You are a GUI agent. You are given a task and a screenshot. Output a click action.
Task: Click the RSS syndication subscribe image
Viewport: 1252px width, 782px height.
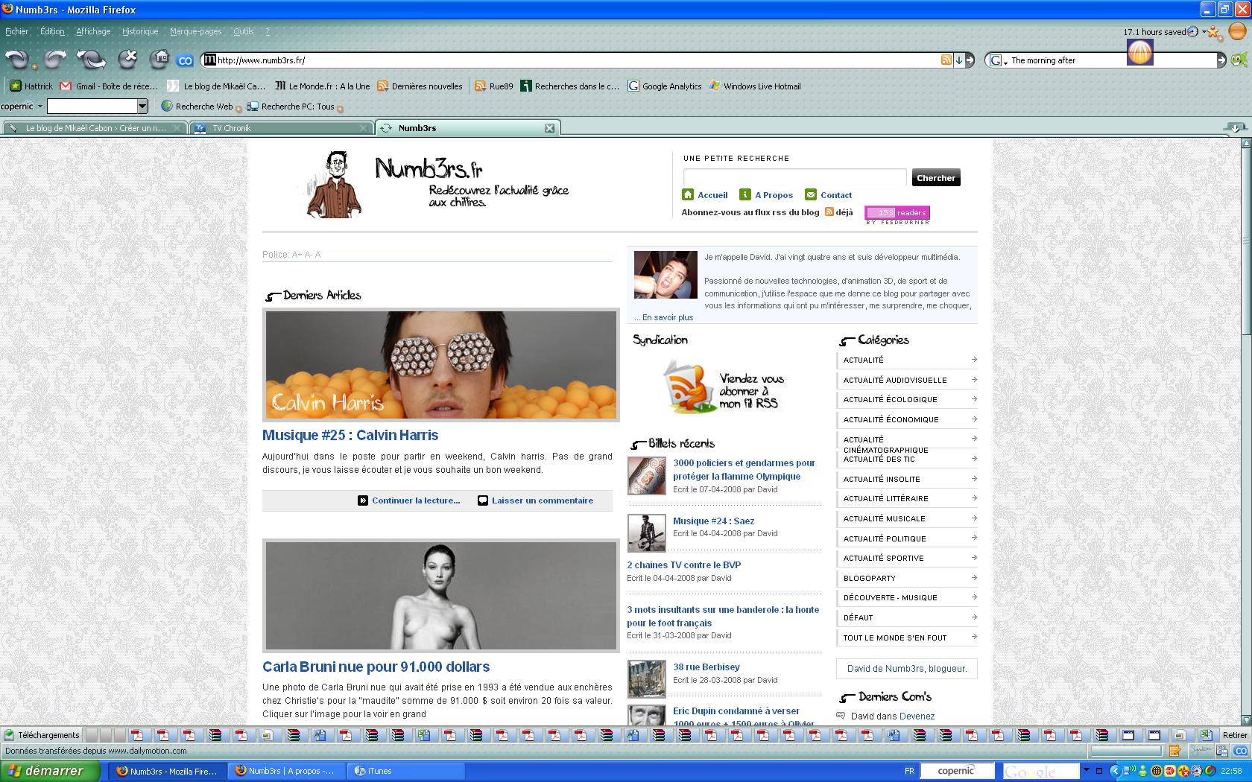(x=723, y=387)
